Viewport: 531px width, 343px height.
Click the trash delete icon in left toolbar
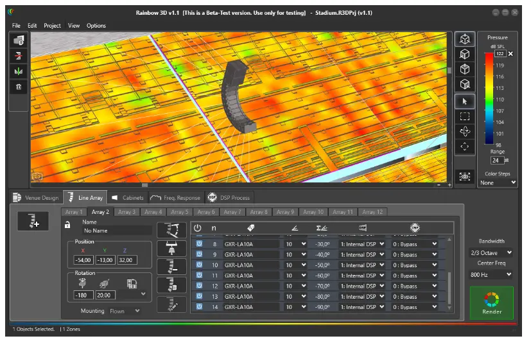pyautogui.click(x=19, y=87)
